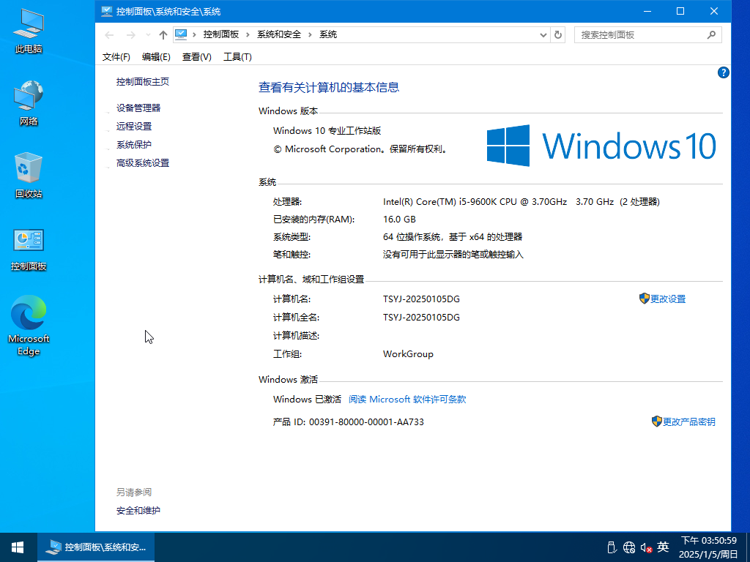Minimize the control panel window
The width and height of the screenshot is (750, 562).
tap(647, 11)
